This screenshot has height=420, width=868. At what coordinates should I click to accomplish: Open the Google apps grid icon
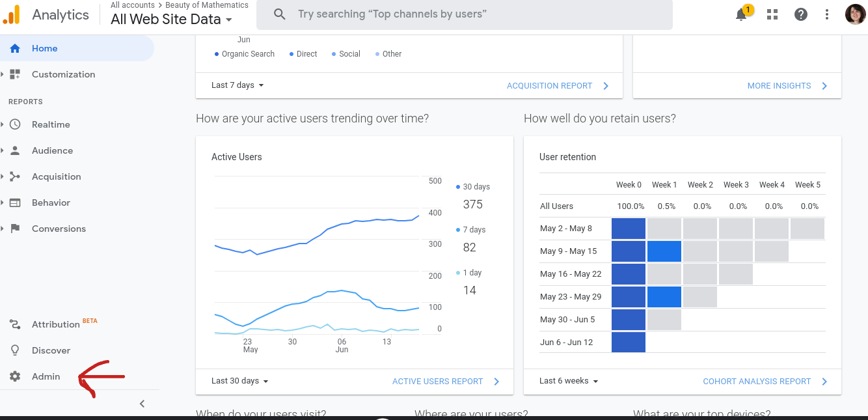(772, 14)
